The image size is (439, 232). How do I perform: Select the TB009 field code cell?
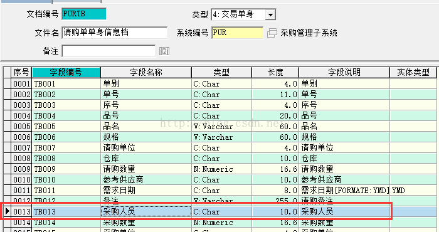pos(66,169)
